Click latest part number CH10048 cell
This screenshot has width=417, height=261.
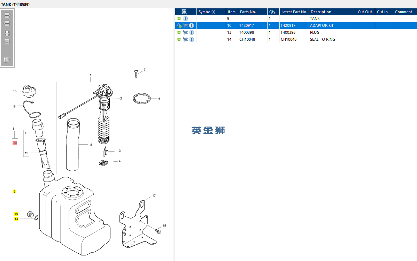pyautogui.click(x=294, y=39)
